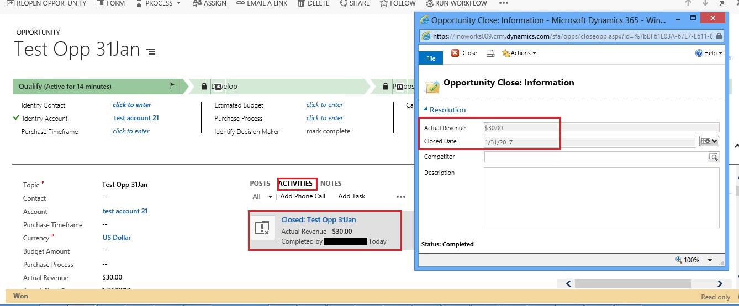Screen dimensions: 739x306
Task: Open more activity options ellipsis
Action: 401,197
